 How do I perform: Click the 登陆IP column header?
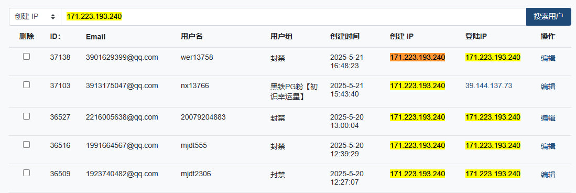pyautogui.click(x=476, y=36)
